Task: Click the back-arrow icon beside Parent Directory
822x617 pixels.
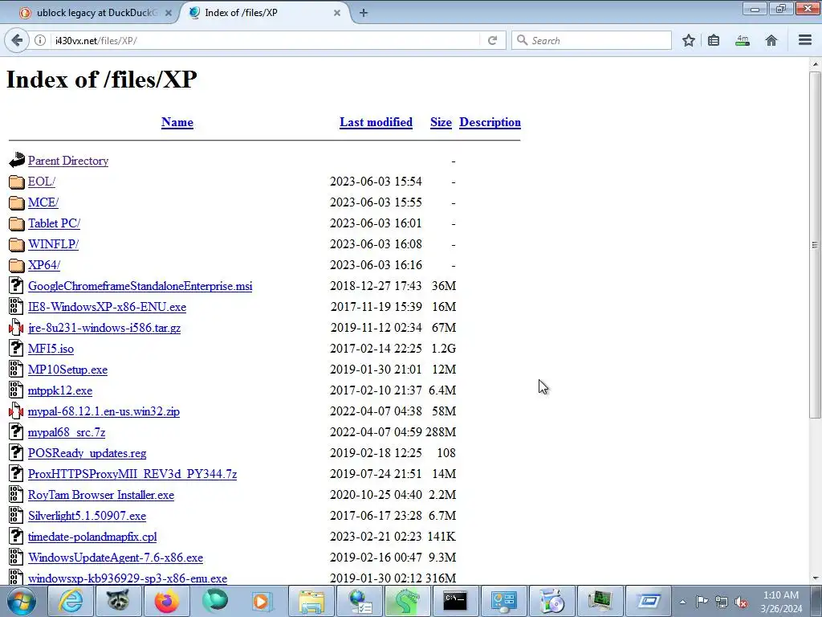Action: point(16,160)
